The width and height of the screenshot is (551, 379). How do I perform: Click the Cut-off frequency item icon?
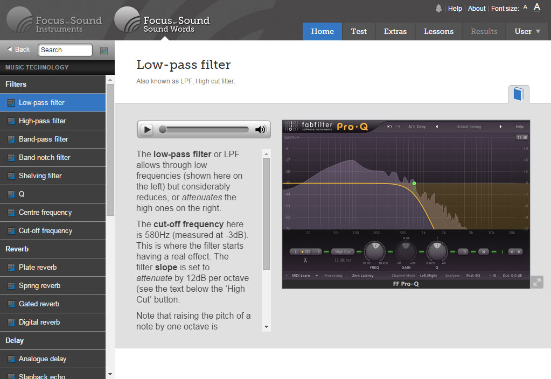pyautogui.click(x=11, y=231)
